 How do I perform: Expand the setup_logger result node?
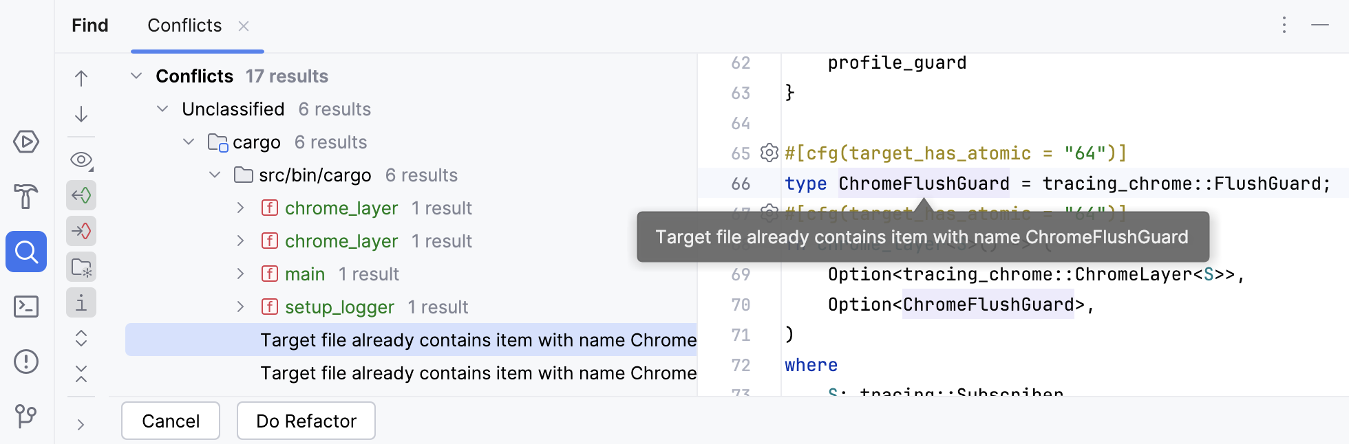point(240,307)
